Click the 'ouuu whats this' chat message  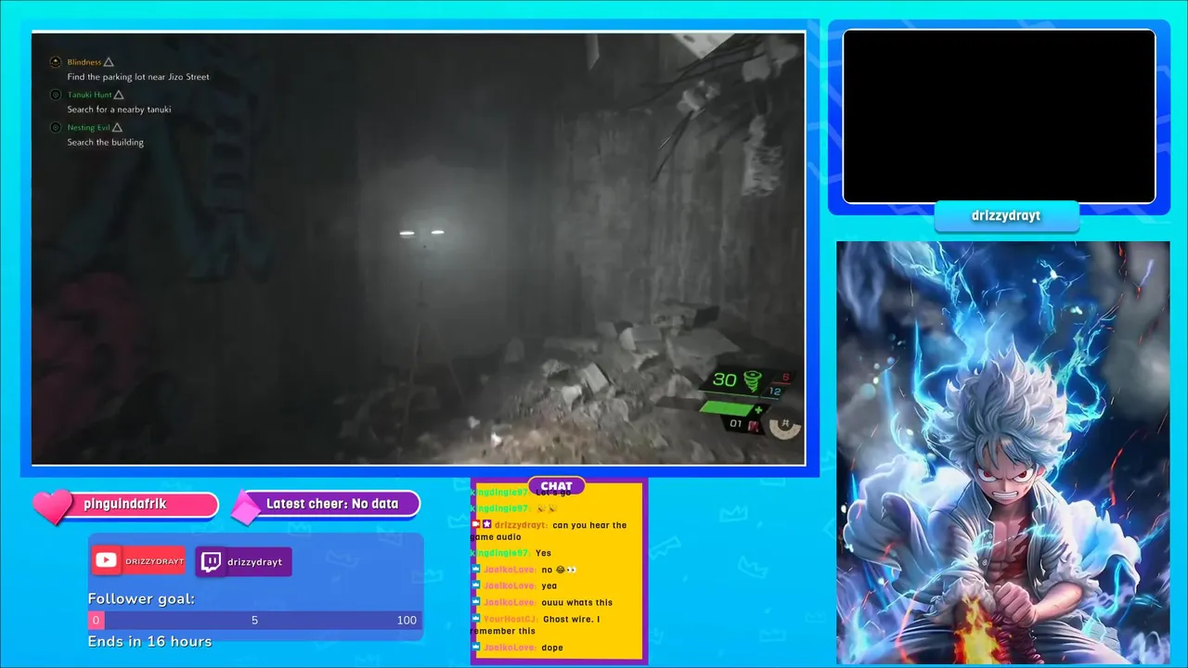(577, 602)
